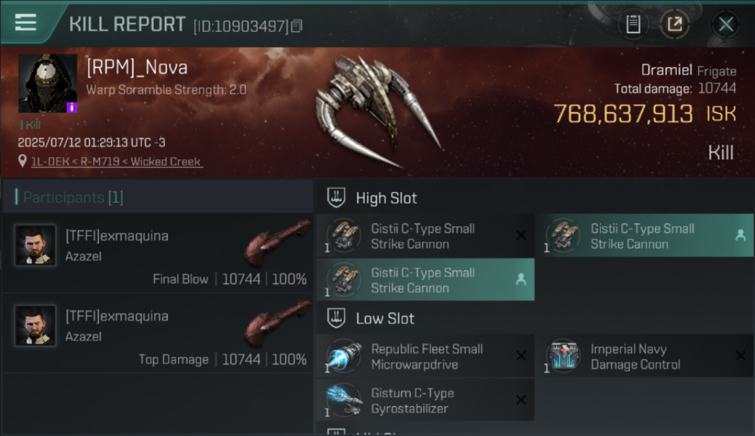This screenshot has height=436, width=755.
Task: Select the destroyed Gistii Strike Cannon with the X mark
Action: point(425,236)
